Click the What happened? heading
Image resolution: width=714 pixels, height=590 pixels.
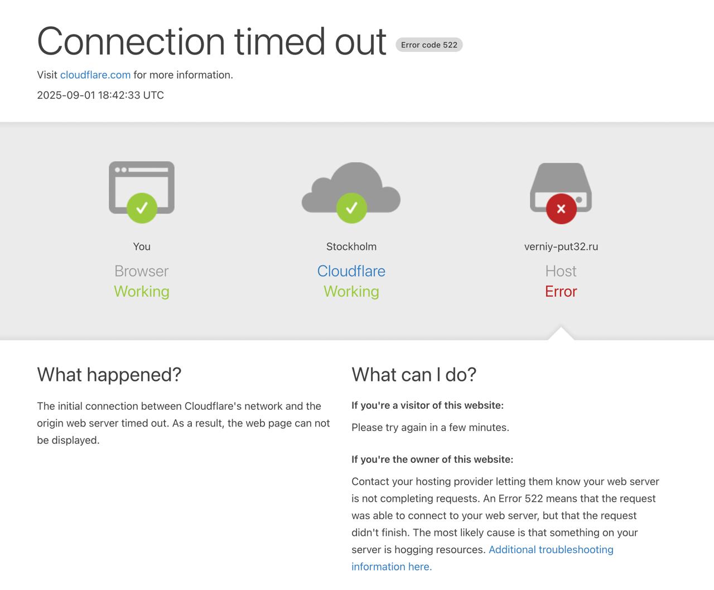coord(109,374)
